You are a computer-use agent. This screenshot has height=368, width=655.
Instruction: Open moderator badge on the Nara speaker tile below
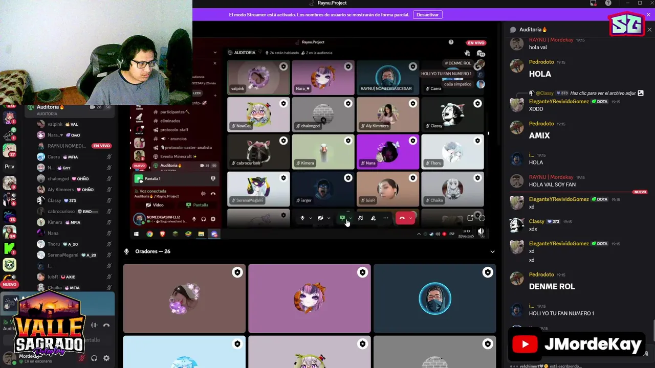pos(362,272)
